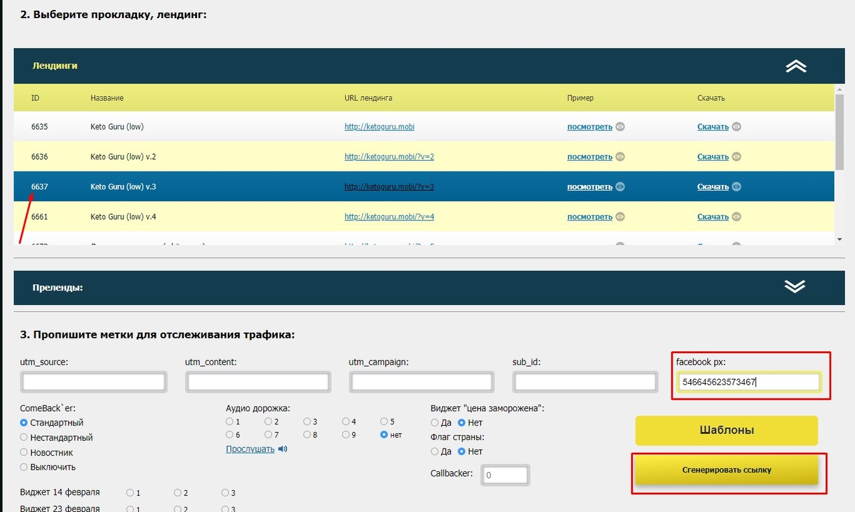855x512 pixels.
Task: Choose audio track 3 radio button
Action: (x=307, y=422)
